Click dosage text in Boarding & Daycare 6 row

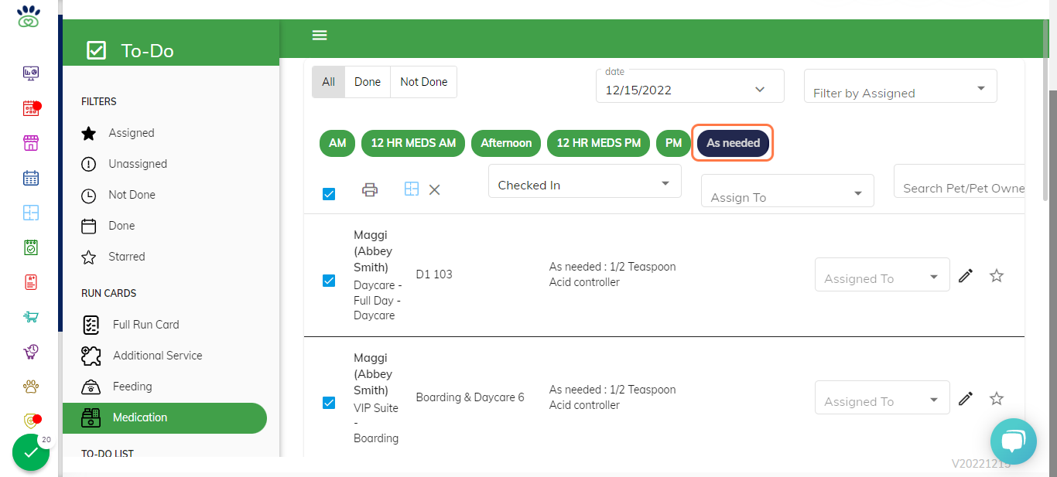pos(613,397)
